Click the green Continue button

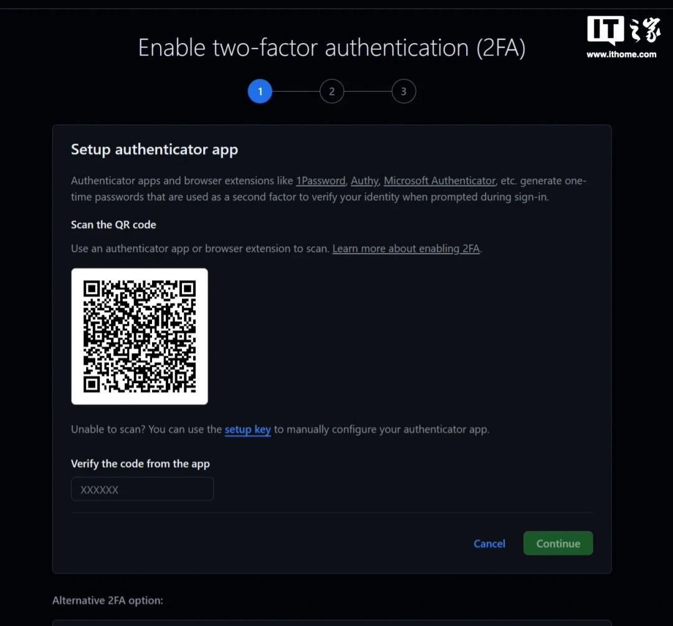(558, 543)
